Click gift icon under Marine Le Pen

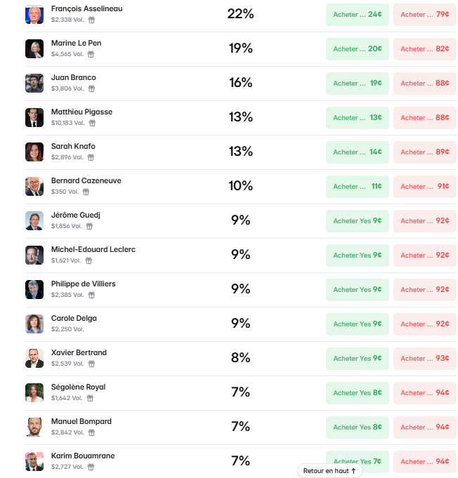tap(91, 54)
